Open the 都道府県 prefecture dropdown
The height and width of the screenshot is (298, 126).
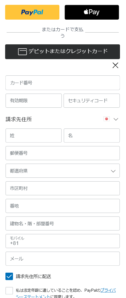point(63,171)
